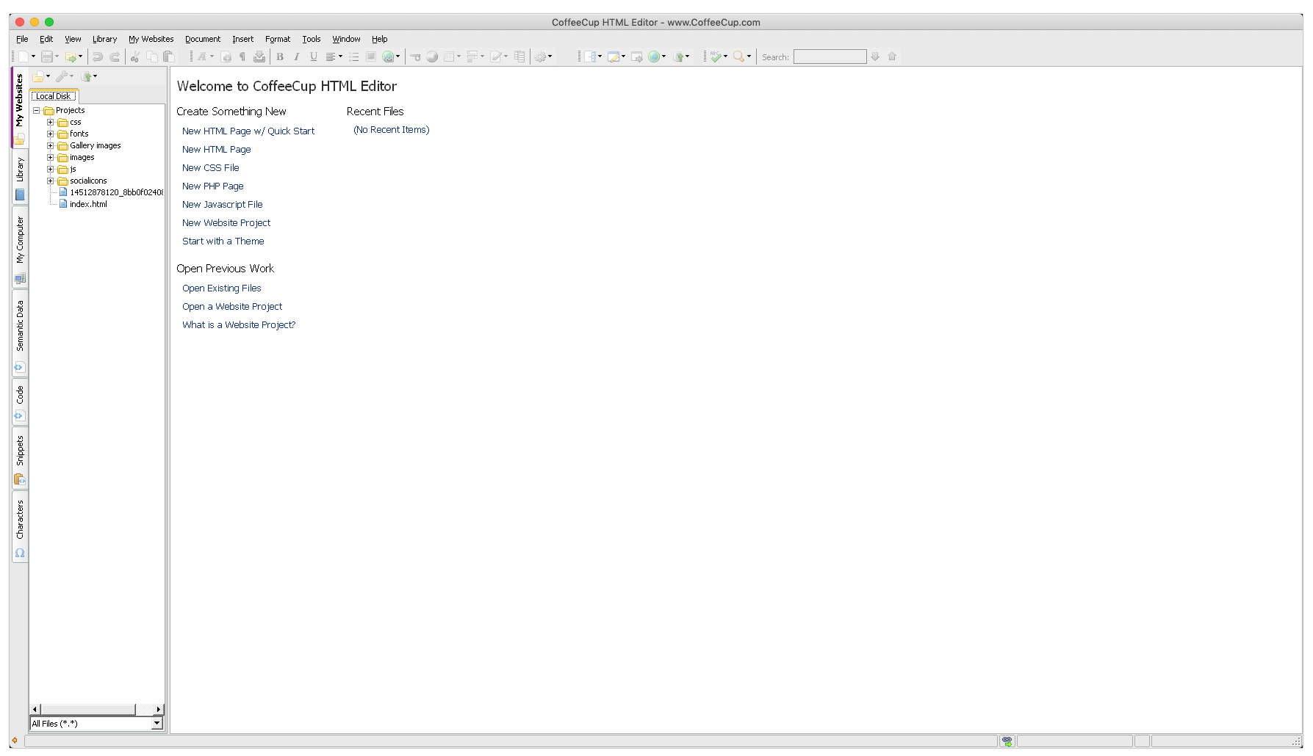Click the New PHP Page link
This screenshot has height=756, width=1313.
(x=213, y=186)
